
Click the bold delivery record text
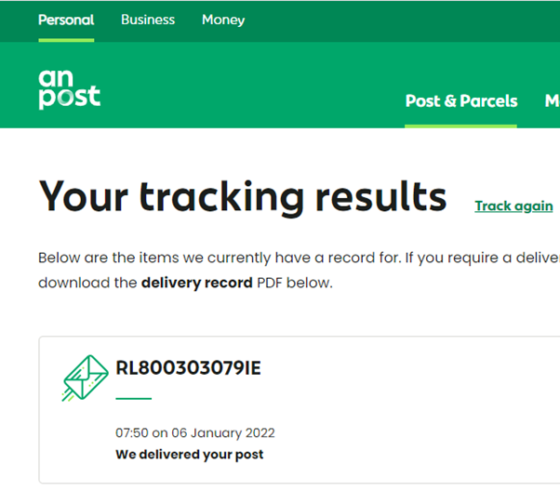[x=196, y=283]
